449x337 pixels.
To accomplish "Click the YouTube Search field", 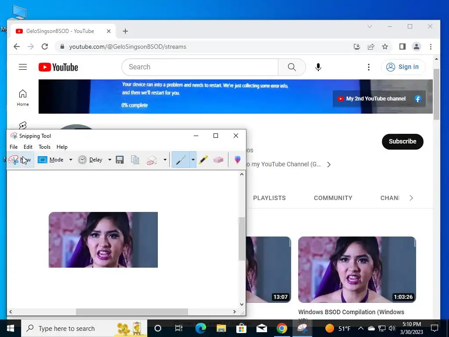I will (x=200, y=67).
